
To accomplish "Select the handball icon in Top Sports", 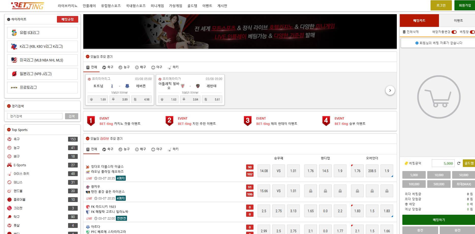I will click(x=9, y=191).
